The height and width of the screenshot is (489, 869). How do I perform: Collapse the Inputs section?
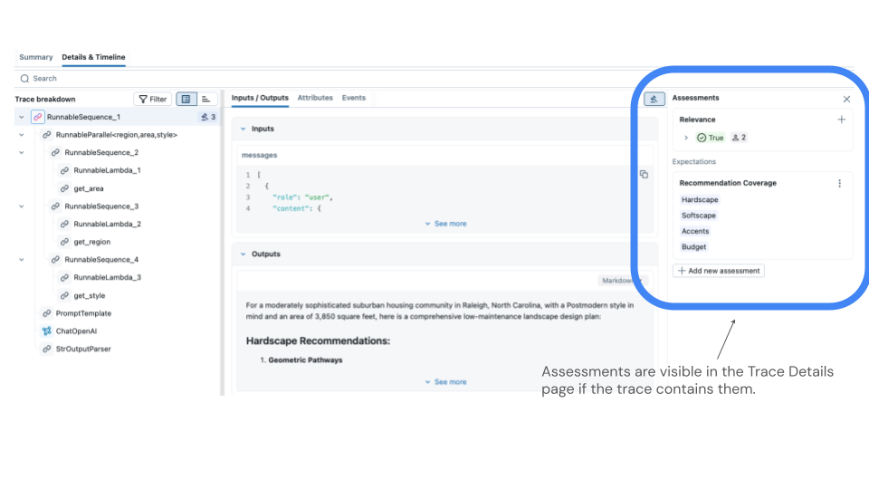[x=243, y=129]
